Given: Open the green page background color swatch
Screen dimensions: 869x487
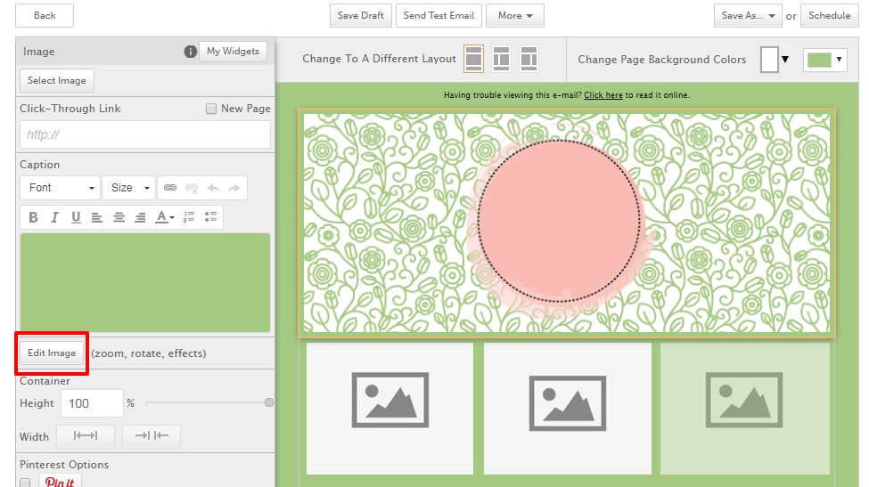Looking at the screenshot, I should point(824,60).
